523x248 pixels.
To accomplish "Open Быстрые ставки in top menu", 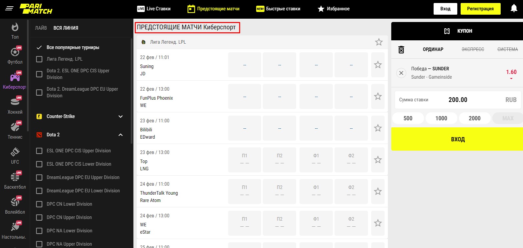I will point(278,9).
